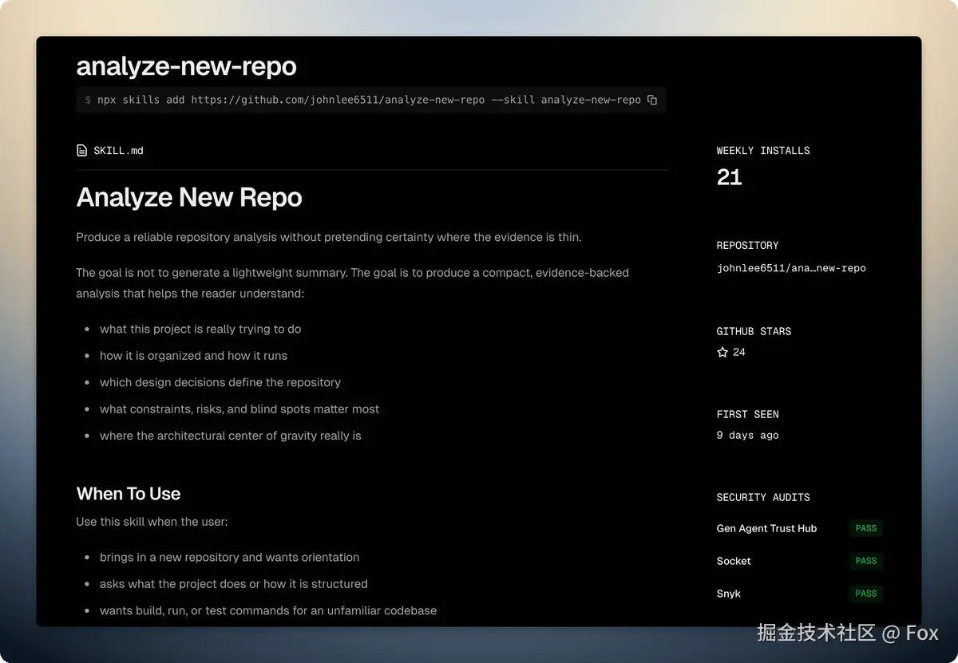Image resolution: width=958 pixels, height=663 pixels.
Task: Copy the npx skills add command
Action: click(x=652, y=100)
